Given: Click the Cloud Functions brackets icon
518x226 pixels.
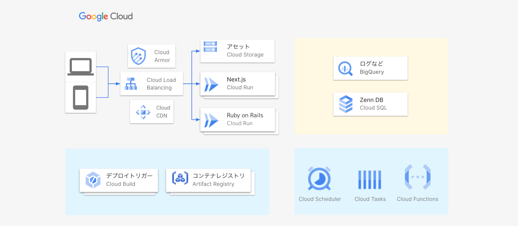Looking at the screenshot, I should (417, 177).
